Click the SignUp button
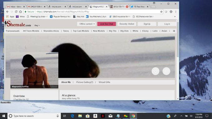The height and width of the screenshot is (119, 212). pos(147,24)
